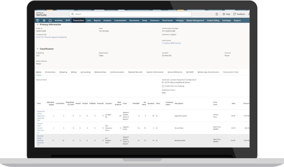This screenshot has width=284, height=167.
Task: Switch to the Related Records subtab
Action: tap(135, 72)
